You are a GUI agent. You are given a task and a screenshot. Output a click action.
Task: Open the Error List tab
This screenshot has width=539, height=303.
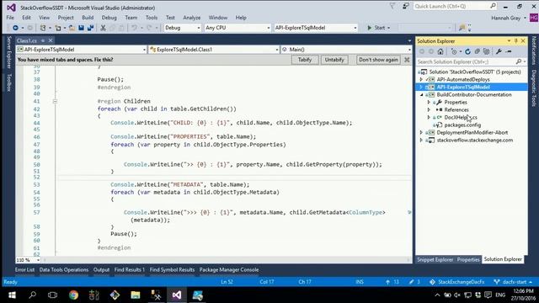(x=24, y=270)
